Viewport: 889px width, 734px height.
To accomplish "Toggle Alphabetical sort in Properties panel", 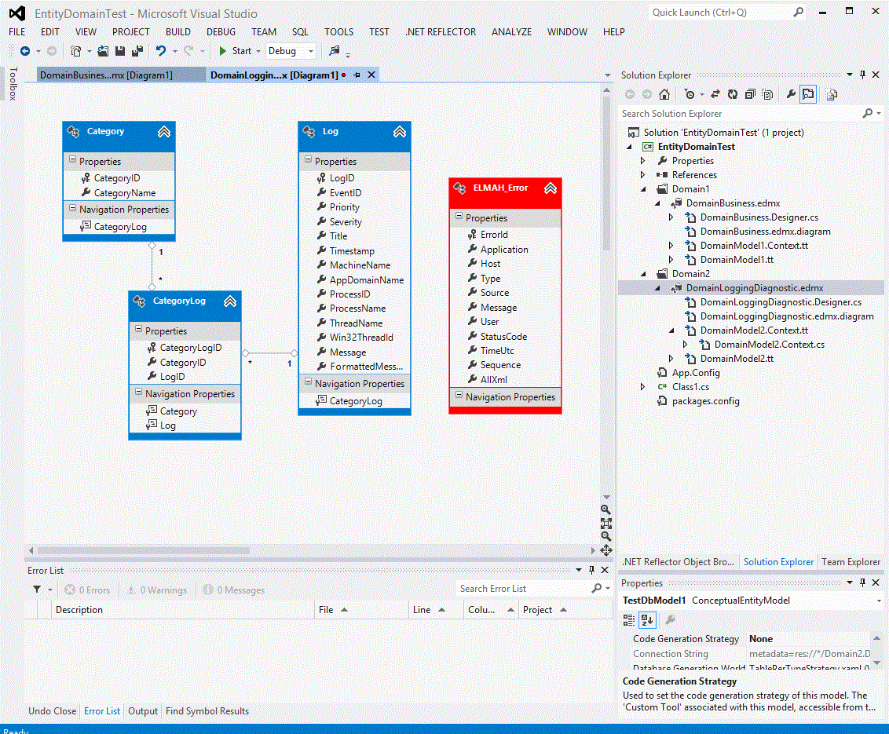I will [x=646, y=620].
